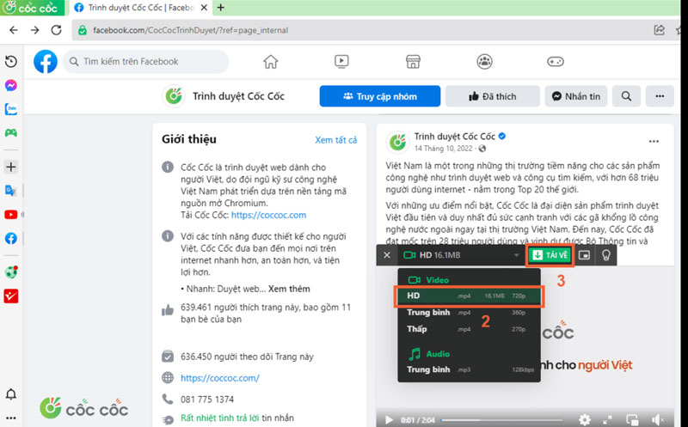Screen dimensions: 688x427
Task: Open https://coccoc.com/ website link
Action: [220, 377]
